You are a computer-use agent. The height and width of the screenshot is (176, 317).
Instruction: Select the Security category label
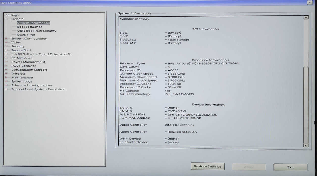[18, 46]
